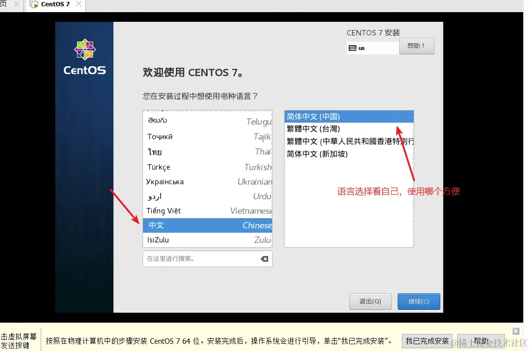Screen dimensions: 531x351
Task: Close the CentOS 7 tab
Action: 79,4
